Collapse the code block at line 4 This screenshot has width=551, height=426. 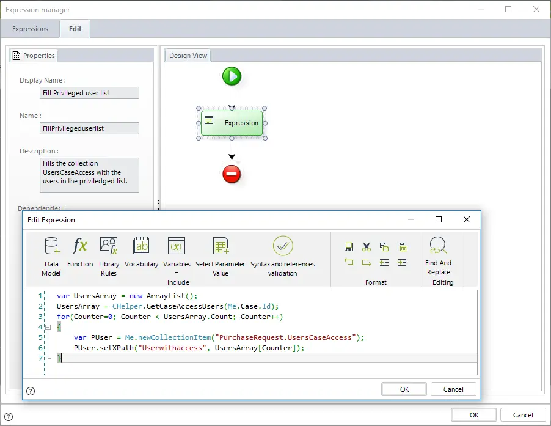coord(48,327)
